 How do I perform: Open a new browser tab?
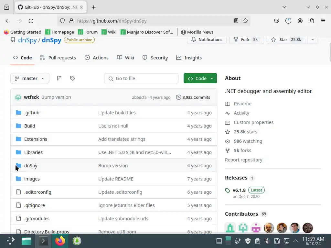[x=93, y=7]
